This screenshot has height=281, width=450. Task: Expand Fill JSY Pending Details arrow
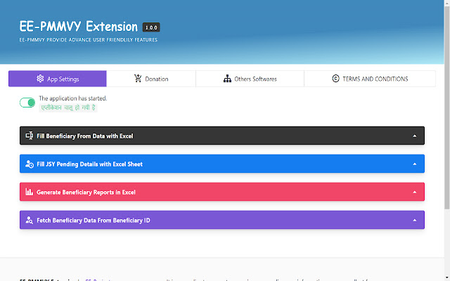coord(414,164)
